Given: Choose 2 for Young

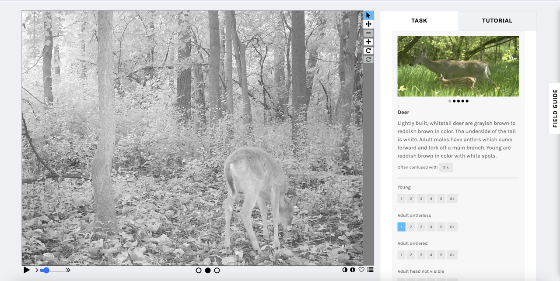Looking at the screenshot, I should point(411,199).
